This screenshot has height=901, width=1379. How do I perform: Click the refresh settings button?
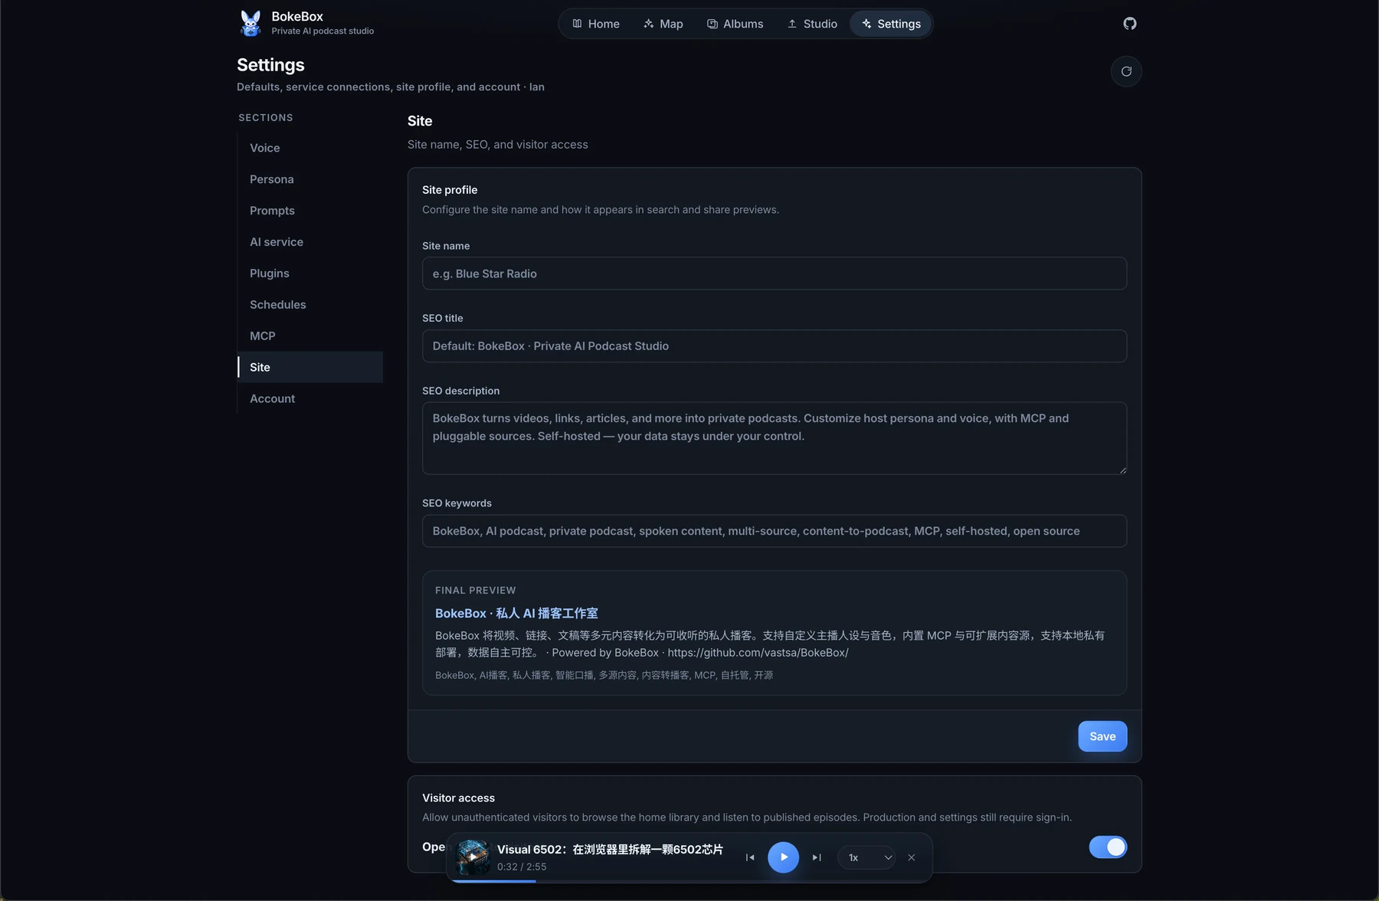(1126, 71)
